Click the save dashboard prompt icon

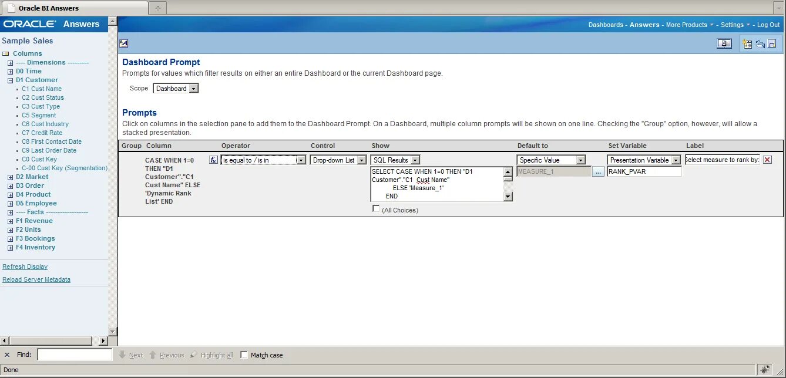pos(772,43)
